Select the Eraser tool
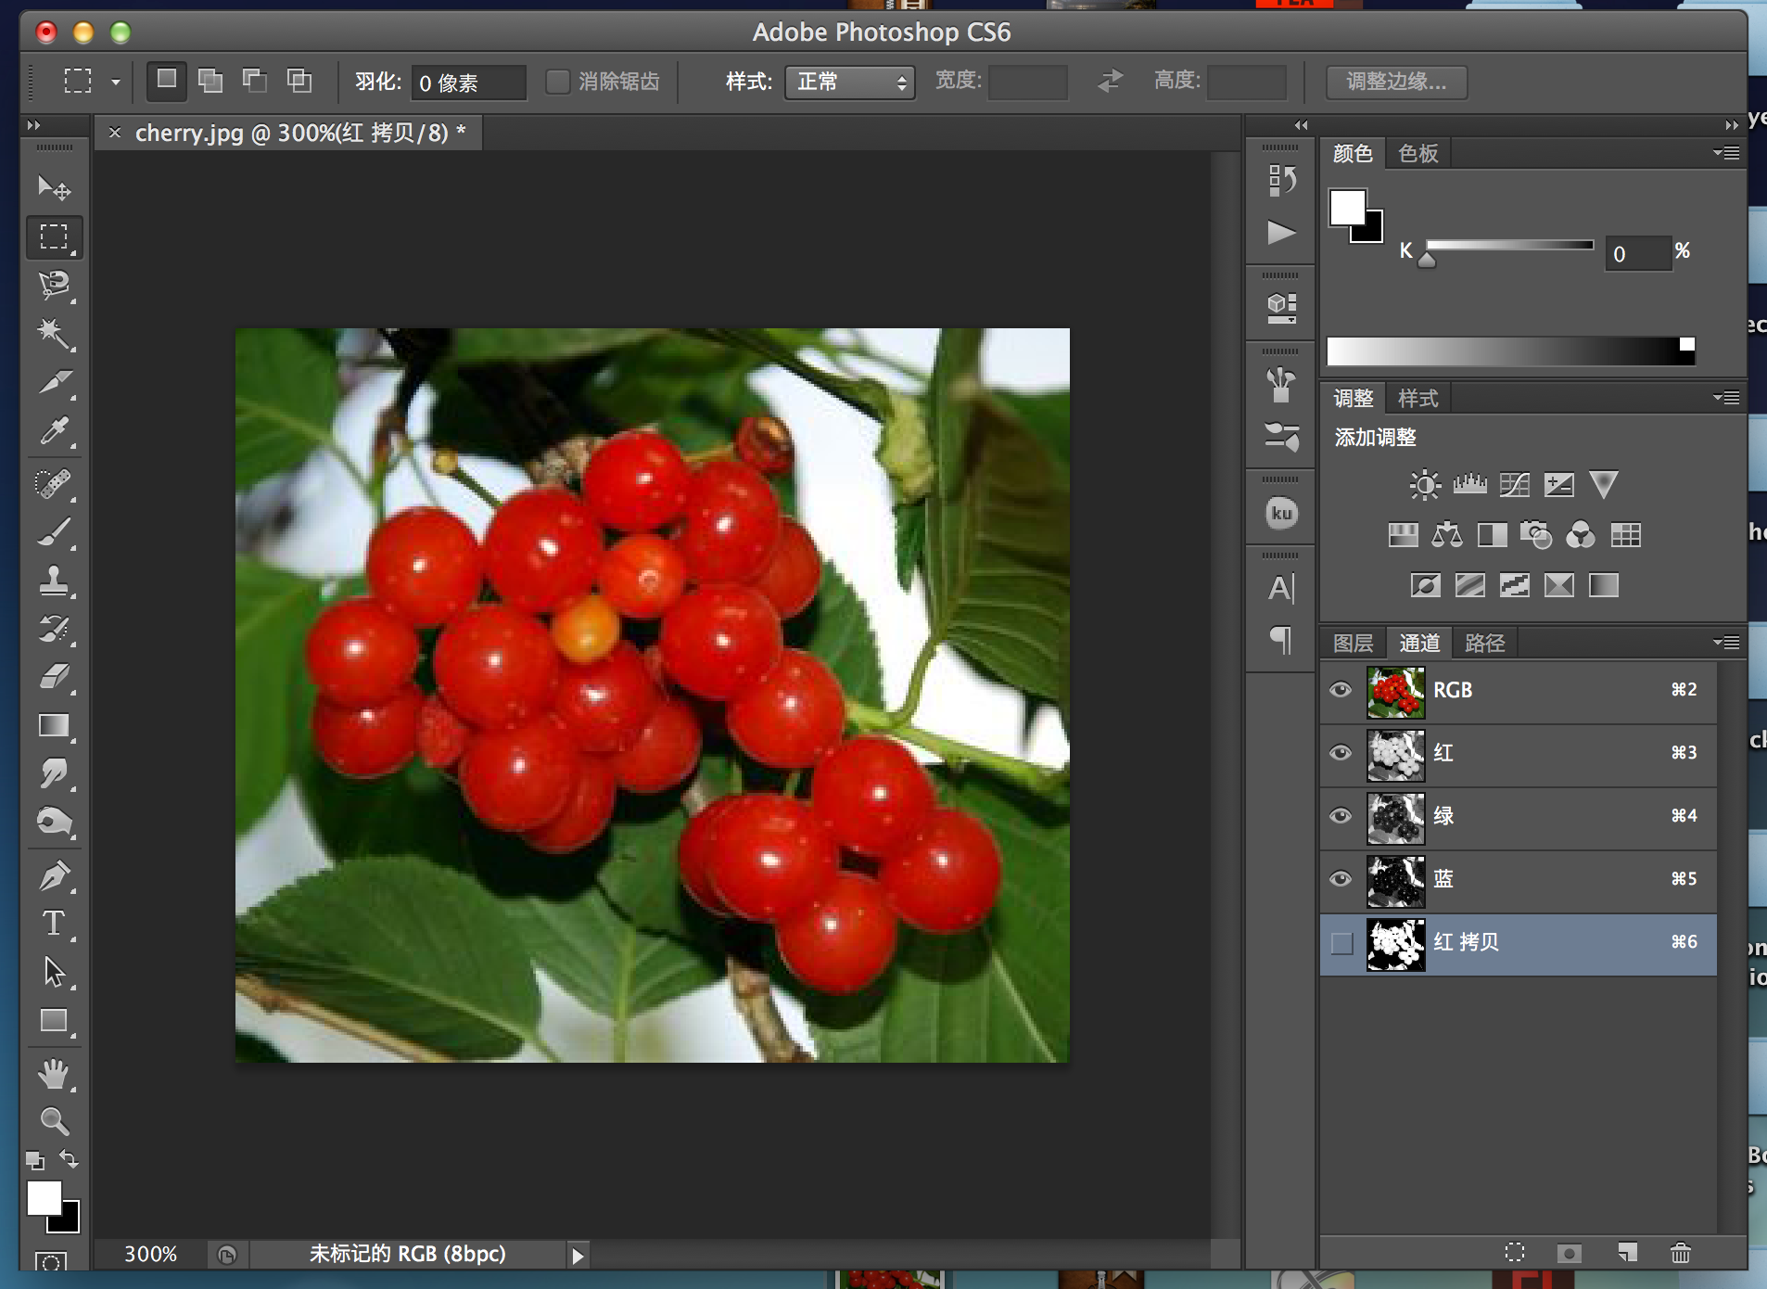This screenshot has width=1767, height=1289. (54, 678)
